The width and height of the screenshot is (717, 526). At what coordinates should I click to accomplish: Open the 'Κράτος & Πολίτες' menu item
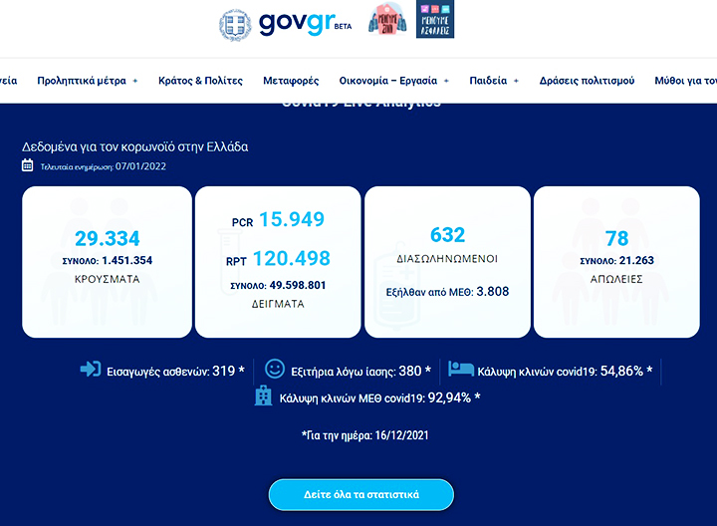click(200, 81)
